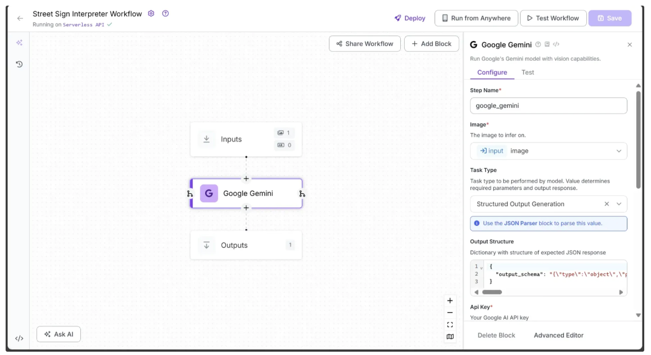Click left branch icon on Gemini node
This screenshot has width=651, height=355.
tap(190, 194)
